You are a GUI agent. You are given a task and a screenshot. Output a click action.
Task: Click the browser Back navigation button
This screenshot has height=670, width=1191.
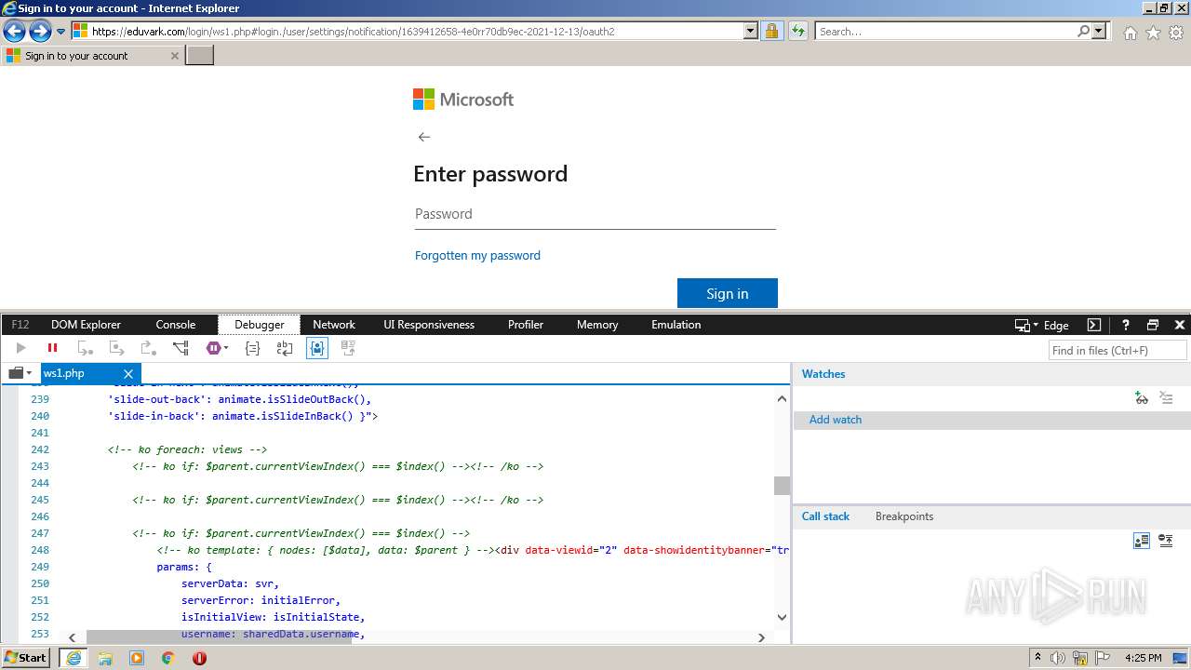pyautogui.click(x=14, y=32)
